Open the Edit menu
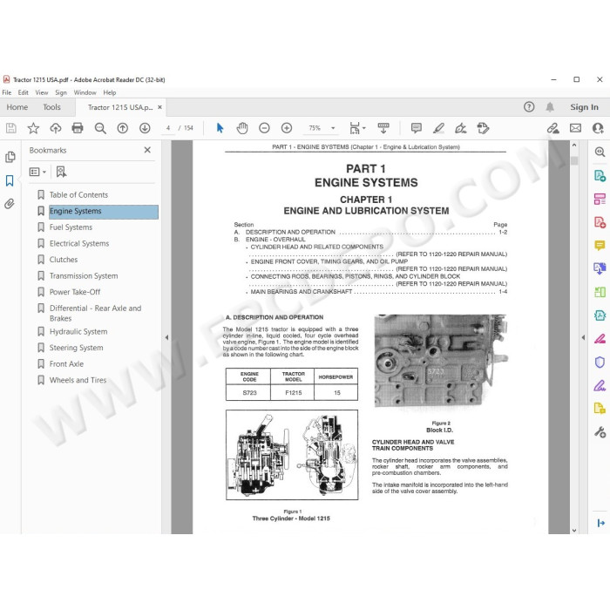 [23, 92]
